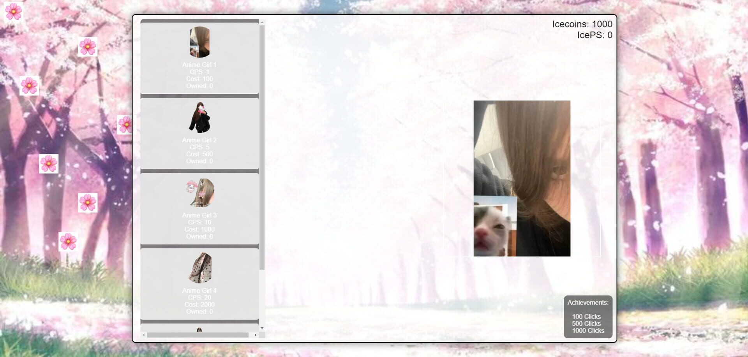Select the 500 Clicks achievement
This screenshot has width=748, height=357.
coord(586,324)
